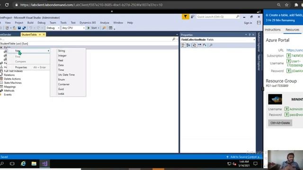Click the Quick Launch search magnifier icon
303x170 pixels.
pyautogui.click(x=238, y=17)
